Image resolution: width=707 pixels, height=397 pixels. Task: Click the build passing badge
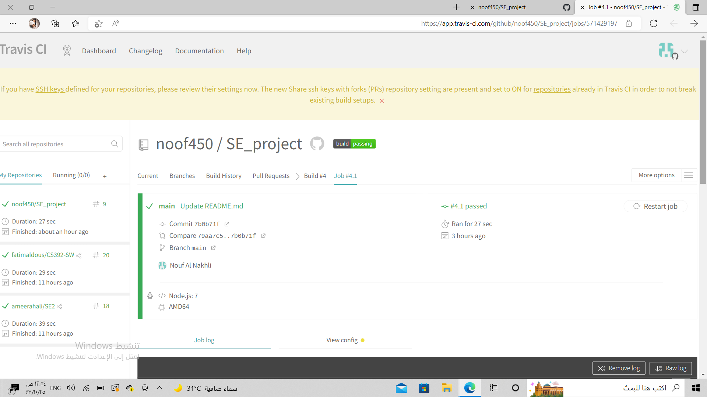point(354,144)
